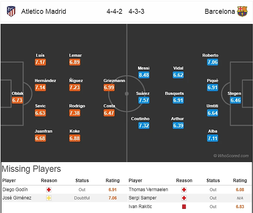Click Diego Godín in missing players
Image resolution: width=253 pixels, height=213 pixels.
tap(15, 189)
